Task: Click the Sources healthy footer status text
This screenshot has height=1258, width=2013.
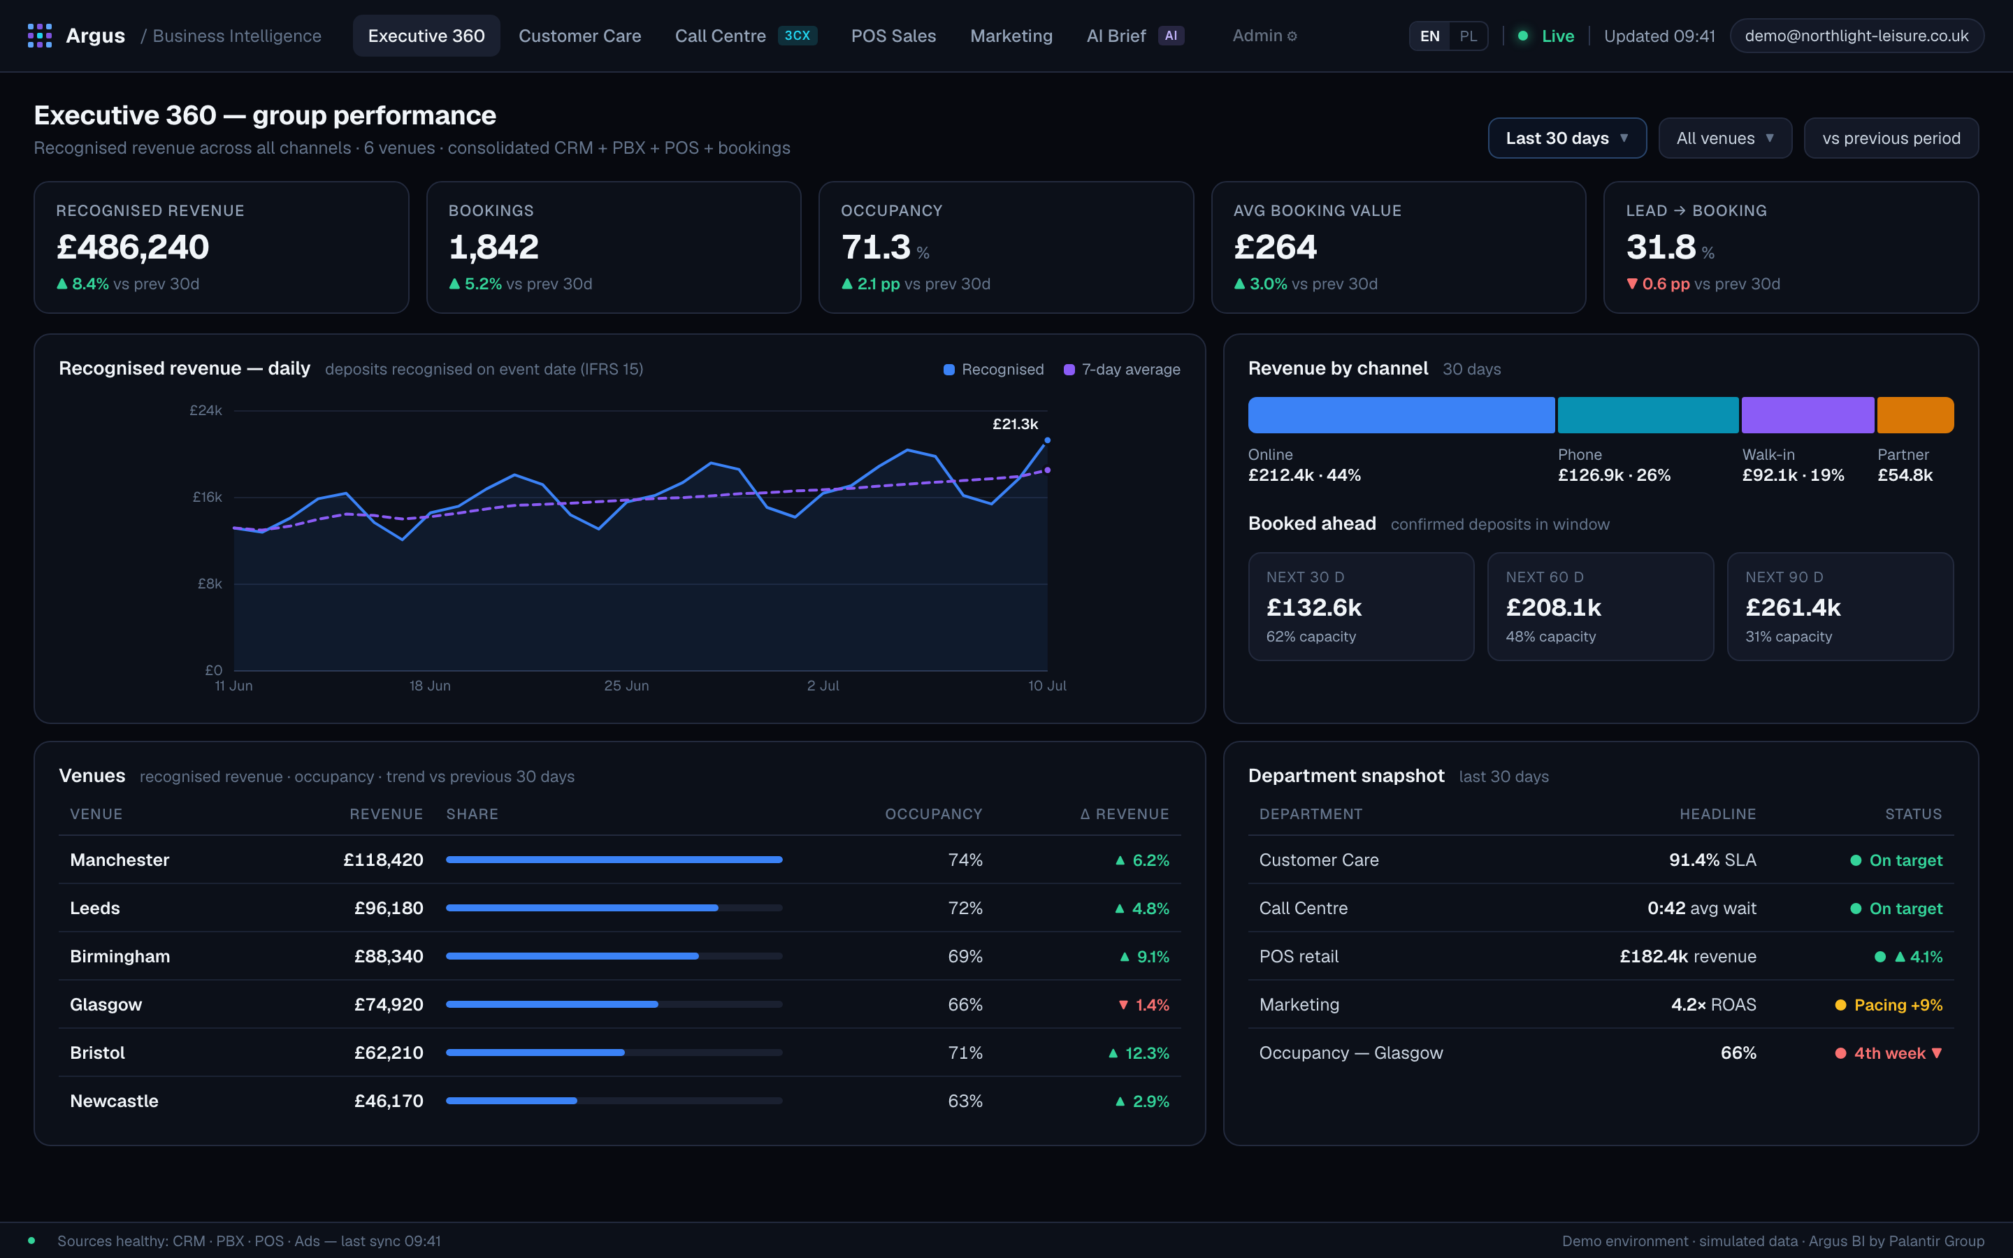Action: [x=249, y=1241]
